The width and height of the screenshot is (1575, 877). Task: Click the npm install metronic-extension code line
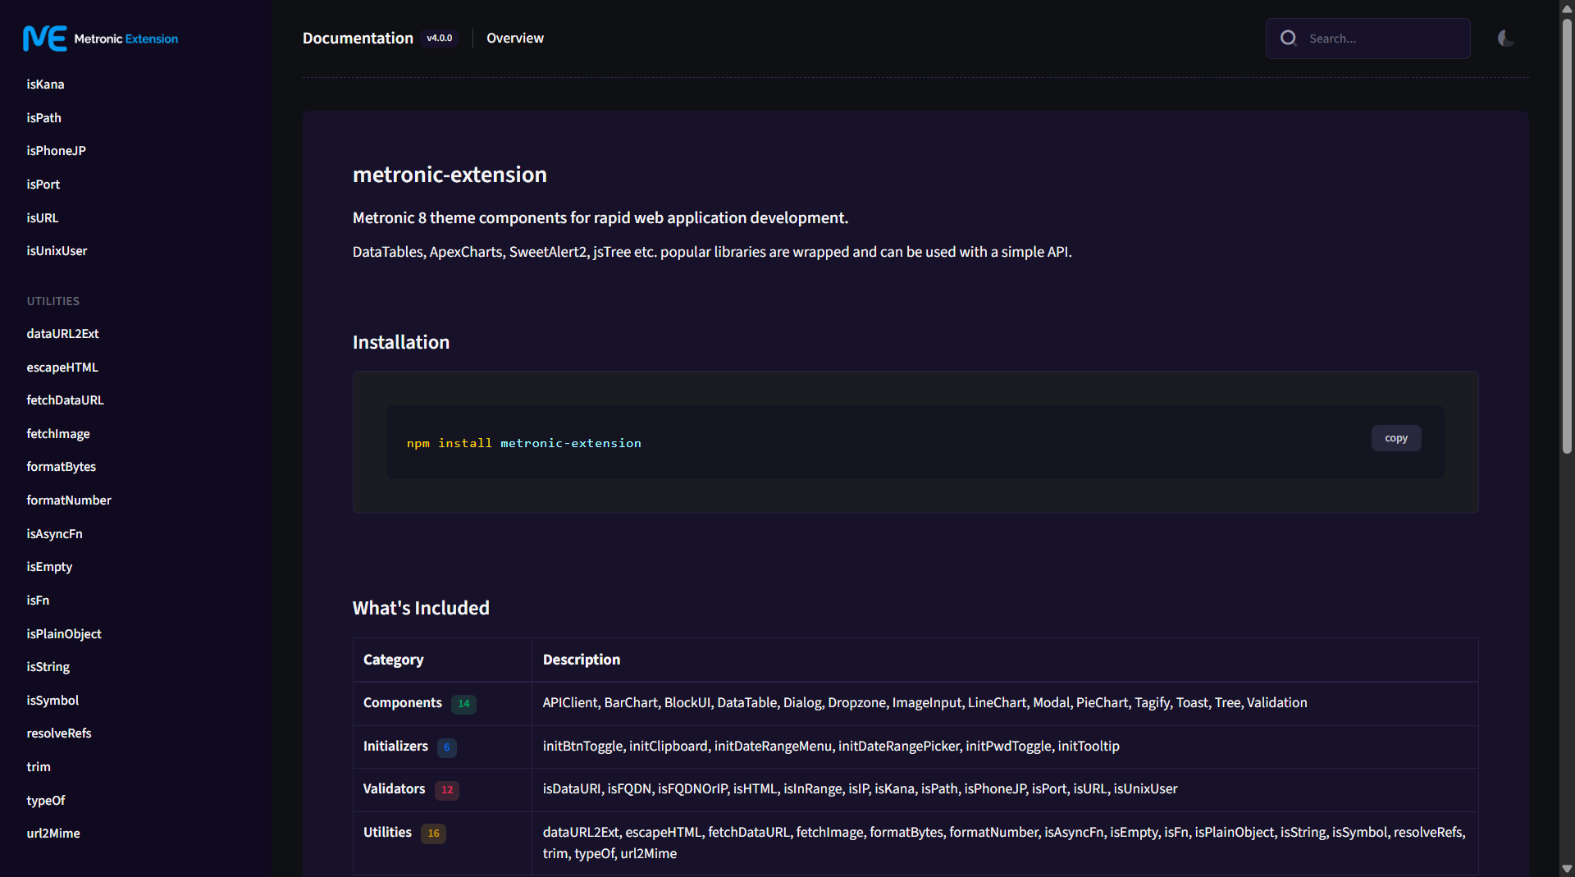click(x=524, y=443)
